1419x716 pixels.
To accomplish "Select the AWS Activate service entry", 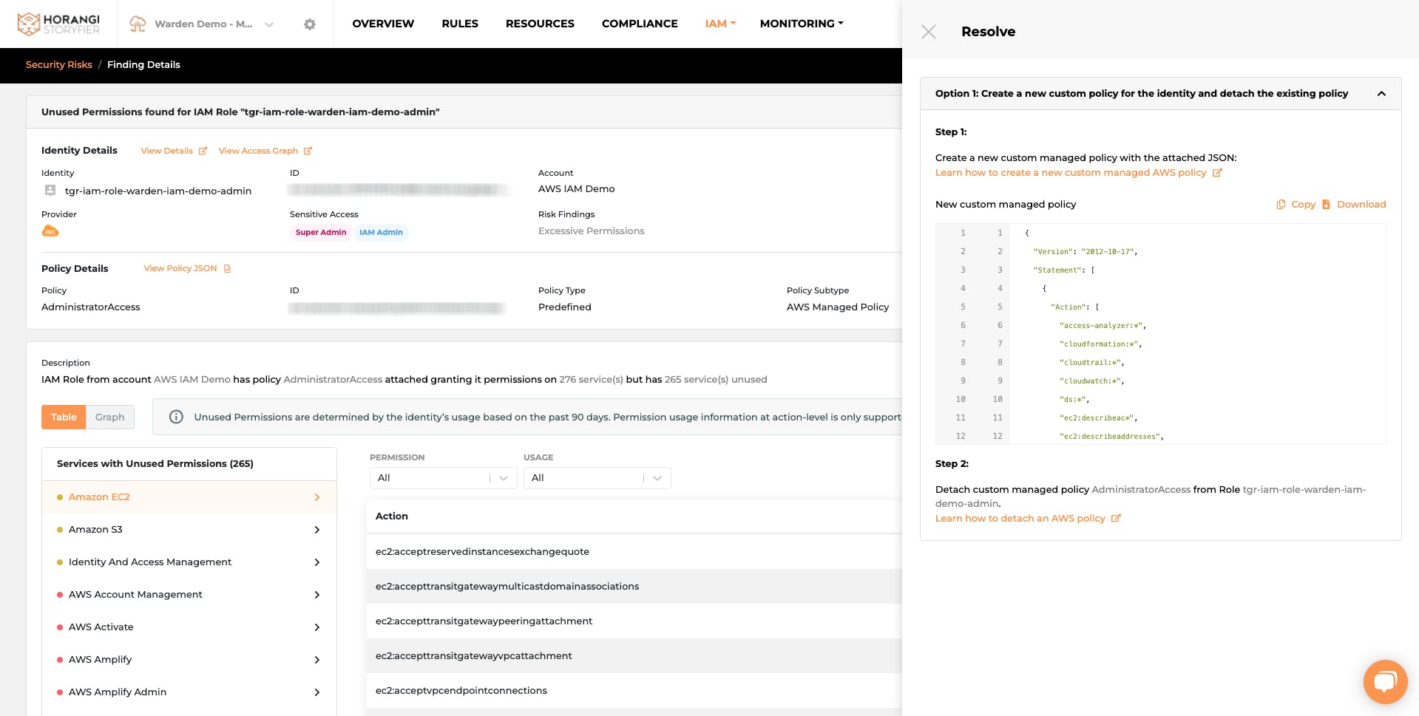I will point(189,627).
